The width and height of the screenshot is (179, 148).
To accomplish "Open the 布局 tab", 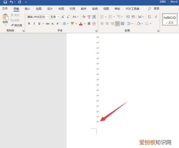I will tap(61, 9).
